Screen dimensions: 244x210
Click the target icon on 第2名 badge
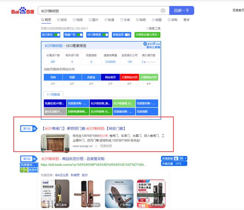click(35, 159)
